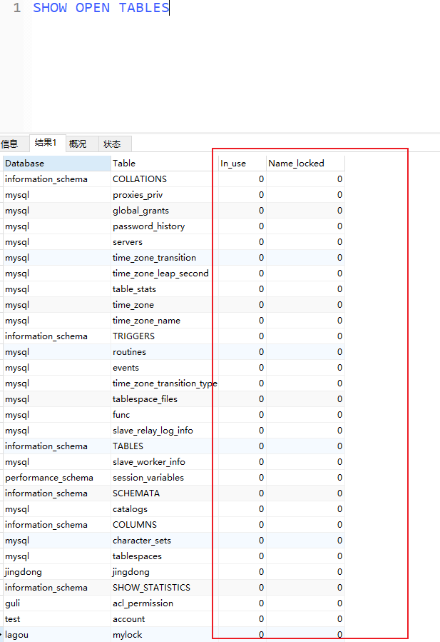
Task: Click the In_use value for COLLATIONS row
Action: (242, 179)
